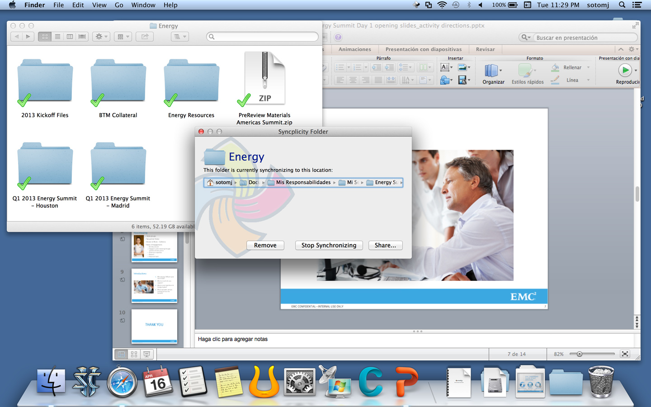Click the insert media icon
Viewport: 651px width, 407px height.
462,80
